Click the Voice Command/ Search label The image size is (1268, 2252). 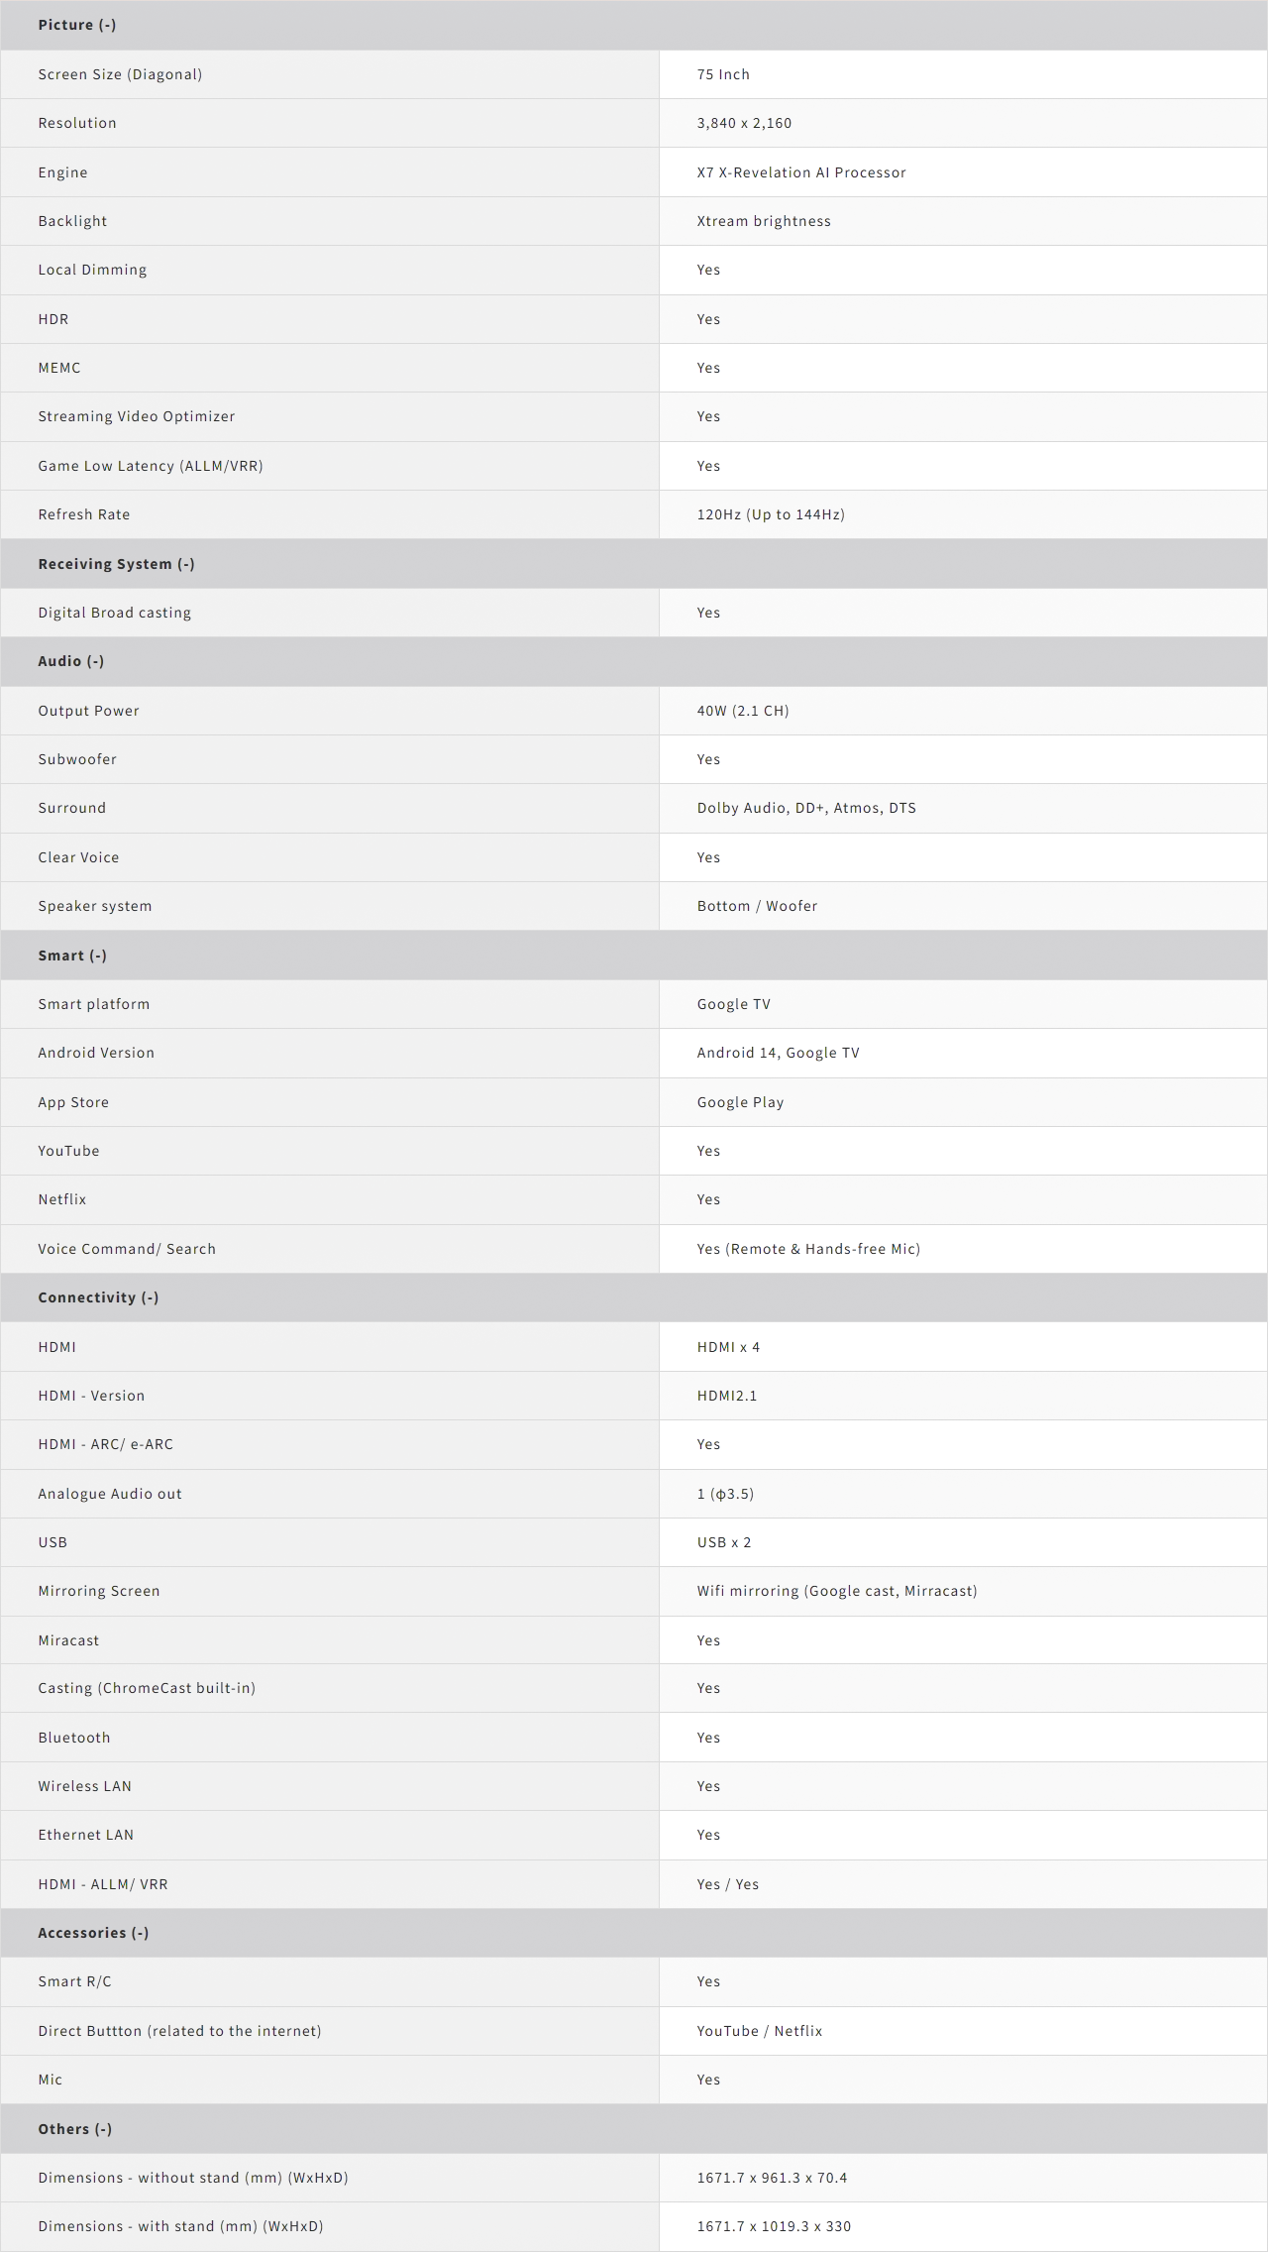[x=127, y=1249]
